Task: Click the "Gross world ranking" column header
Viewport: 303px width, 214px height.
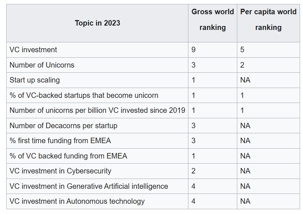Action: [212, 20]
